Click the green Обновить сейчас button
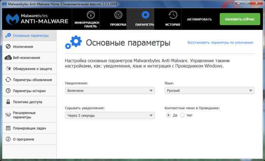The image size is (265, 161). point(240,19)
